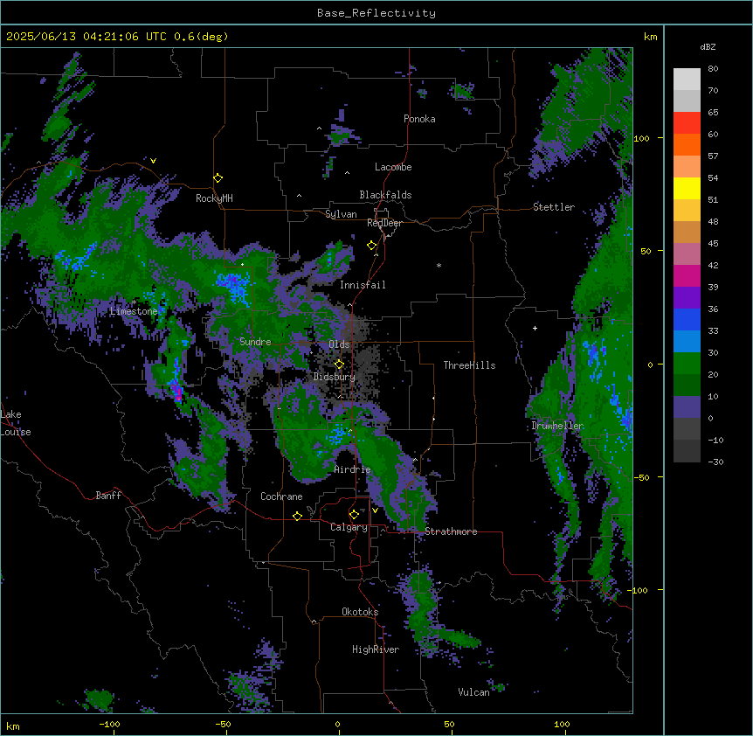Click the yellow v marker northwest of RockyMH
The image size is (753, 736).
point(153,161)
